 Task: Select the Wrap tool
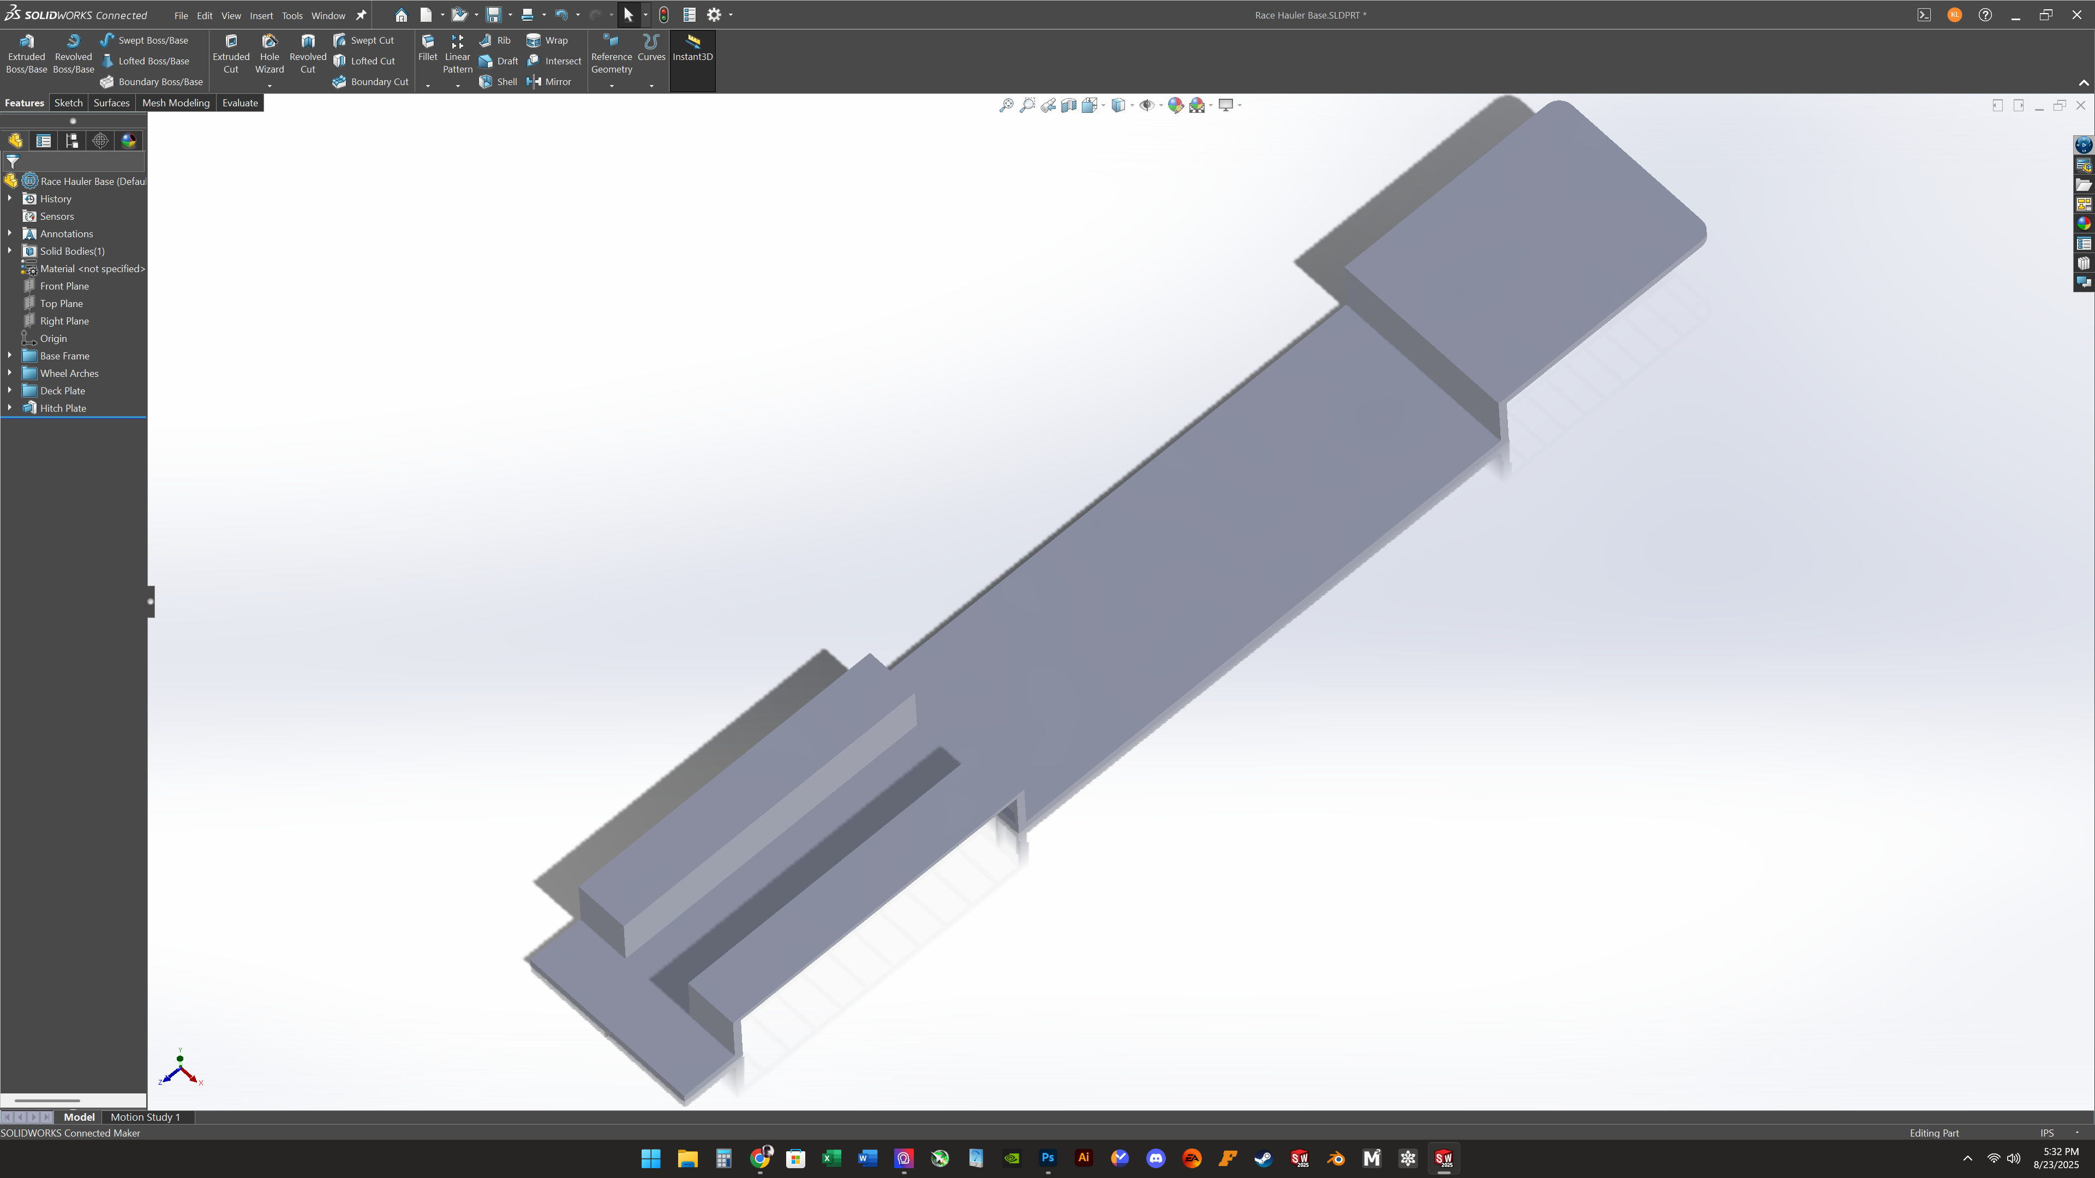click(547, 40)
